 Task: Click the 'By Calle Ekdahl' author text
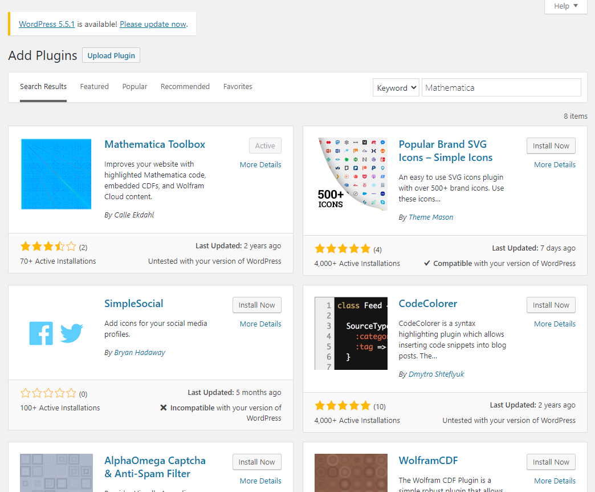129,215
